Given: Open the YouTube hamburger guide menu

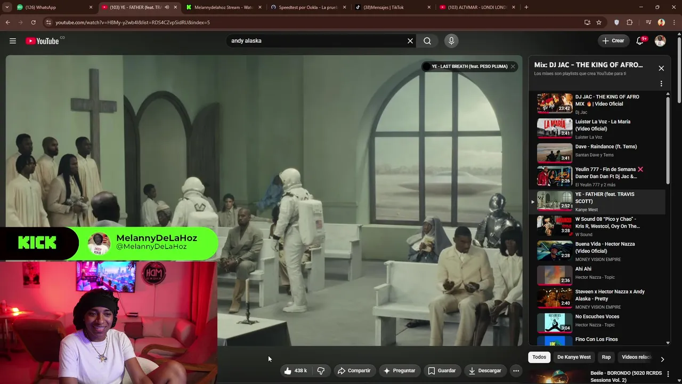Looking at the screenshot, I should coord(13,41).
